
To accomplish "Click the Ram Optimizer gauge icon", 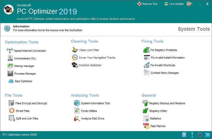I will coord(11,81).
